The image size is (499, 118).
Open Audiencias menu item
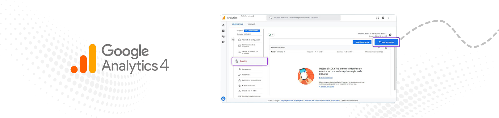coord(246,75)
